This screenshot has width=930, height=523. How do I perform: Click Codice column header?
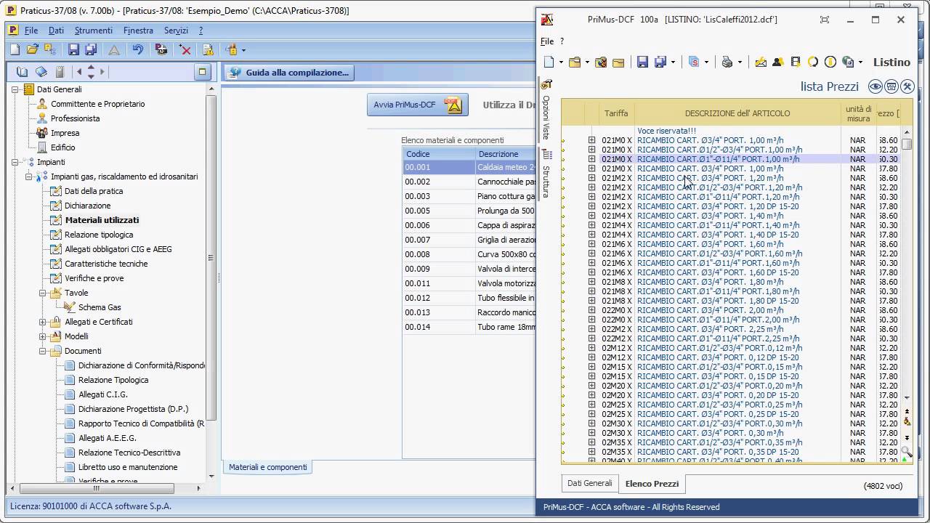pos(439,154)
